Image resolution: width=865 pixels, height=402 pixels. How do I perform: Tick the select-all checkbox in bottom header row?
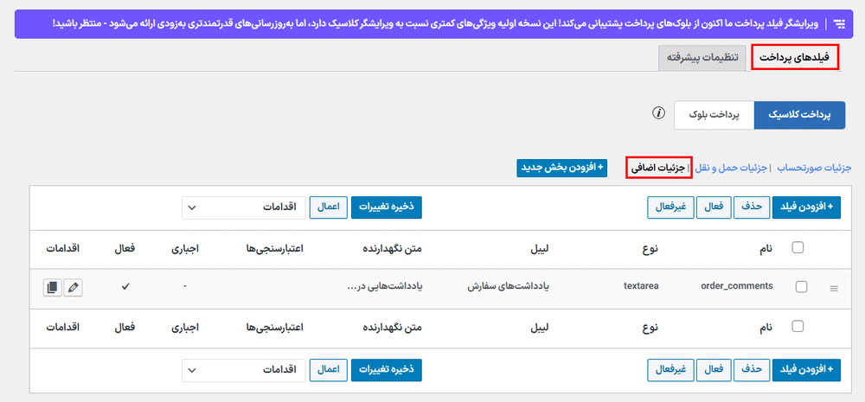798,327
